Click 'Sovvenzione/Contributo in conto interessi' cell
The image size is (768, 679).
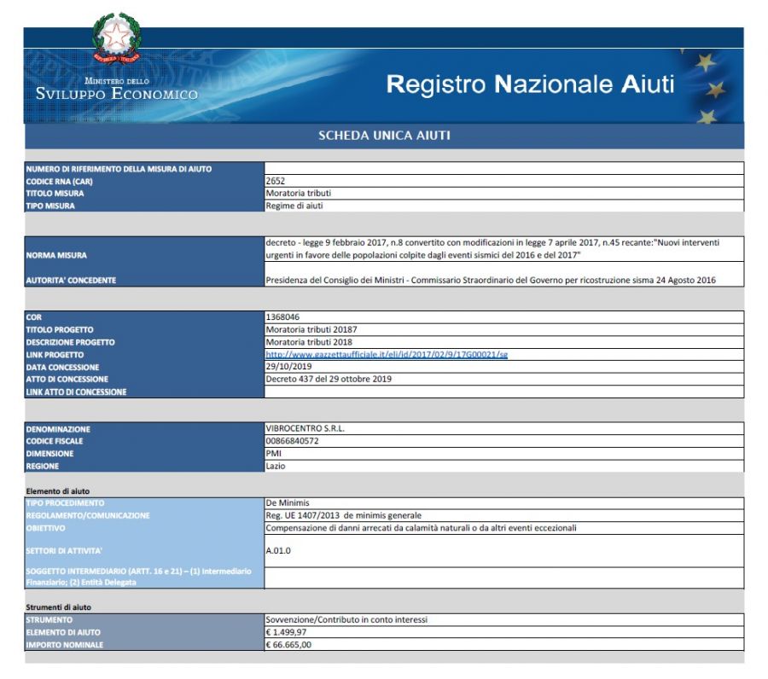504,620
